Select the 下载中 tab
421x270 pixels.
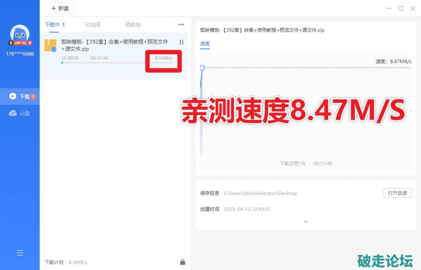(x=55, y=25)
